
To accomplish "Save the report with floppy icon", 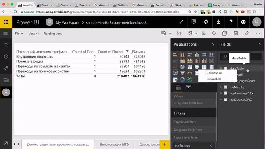I will click(236, 33).
